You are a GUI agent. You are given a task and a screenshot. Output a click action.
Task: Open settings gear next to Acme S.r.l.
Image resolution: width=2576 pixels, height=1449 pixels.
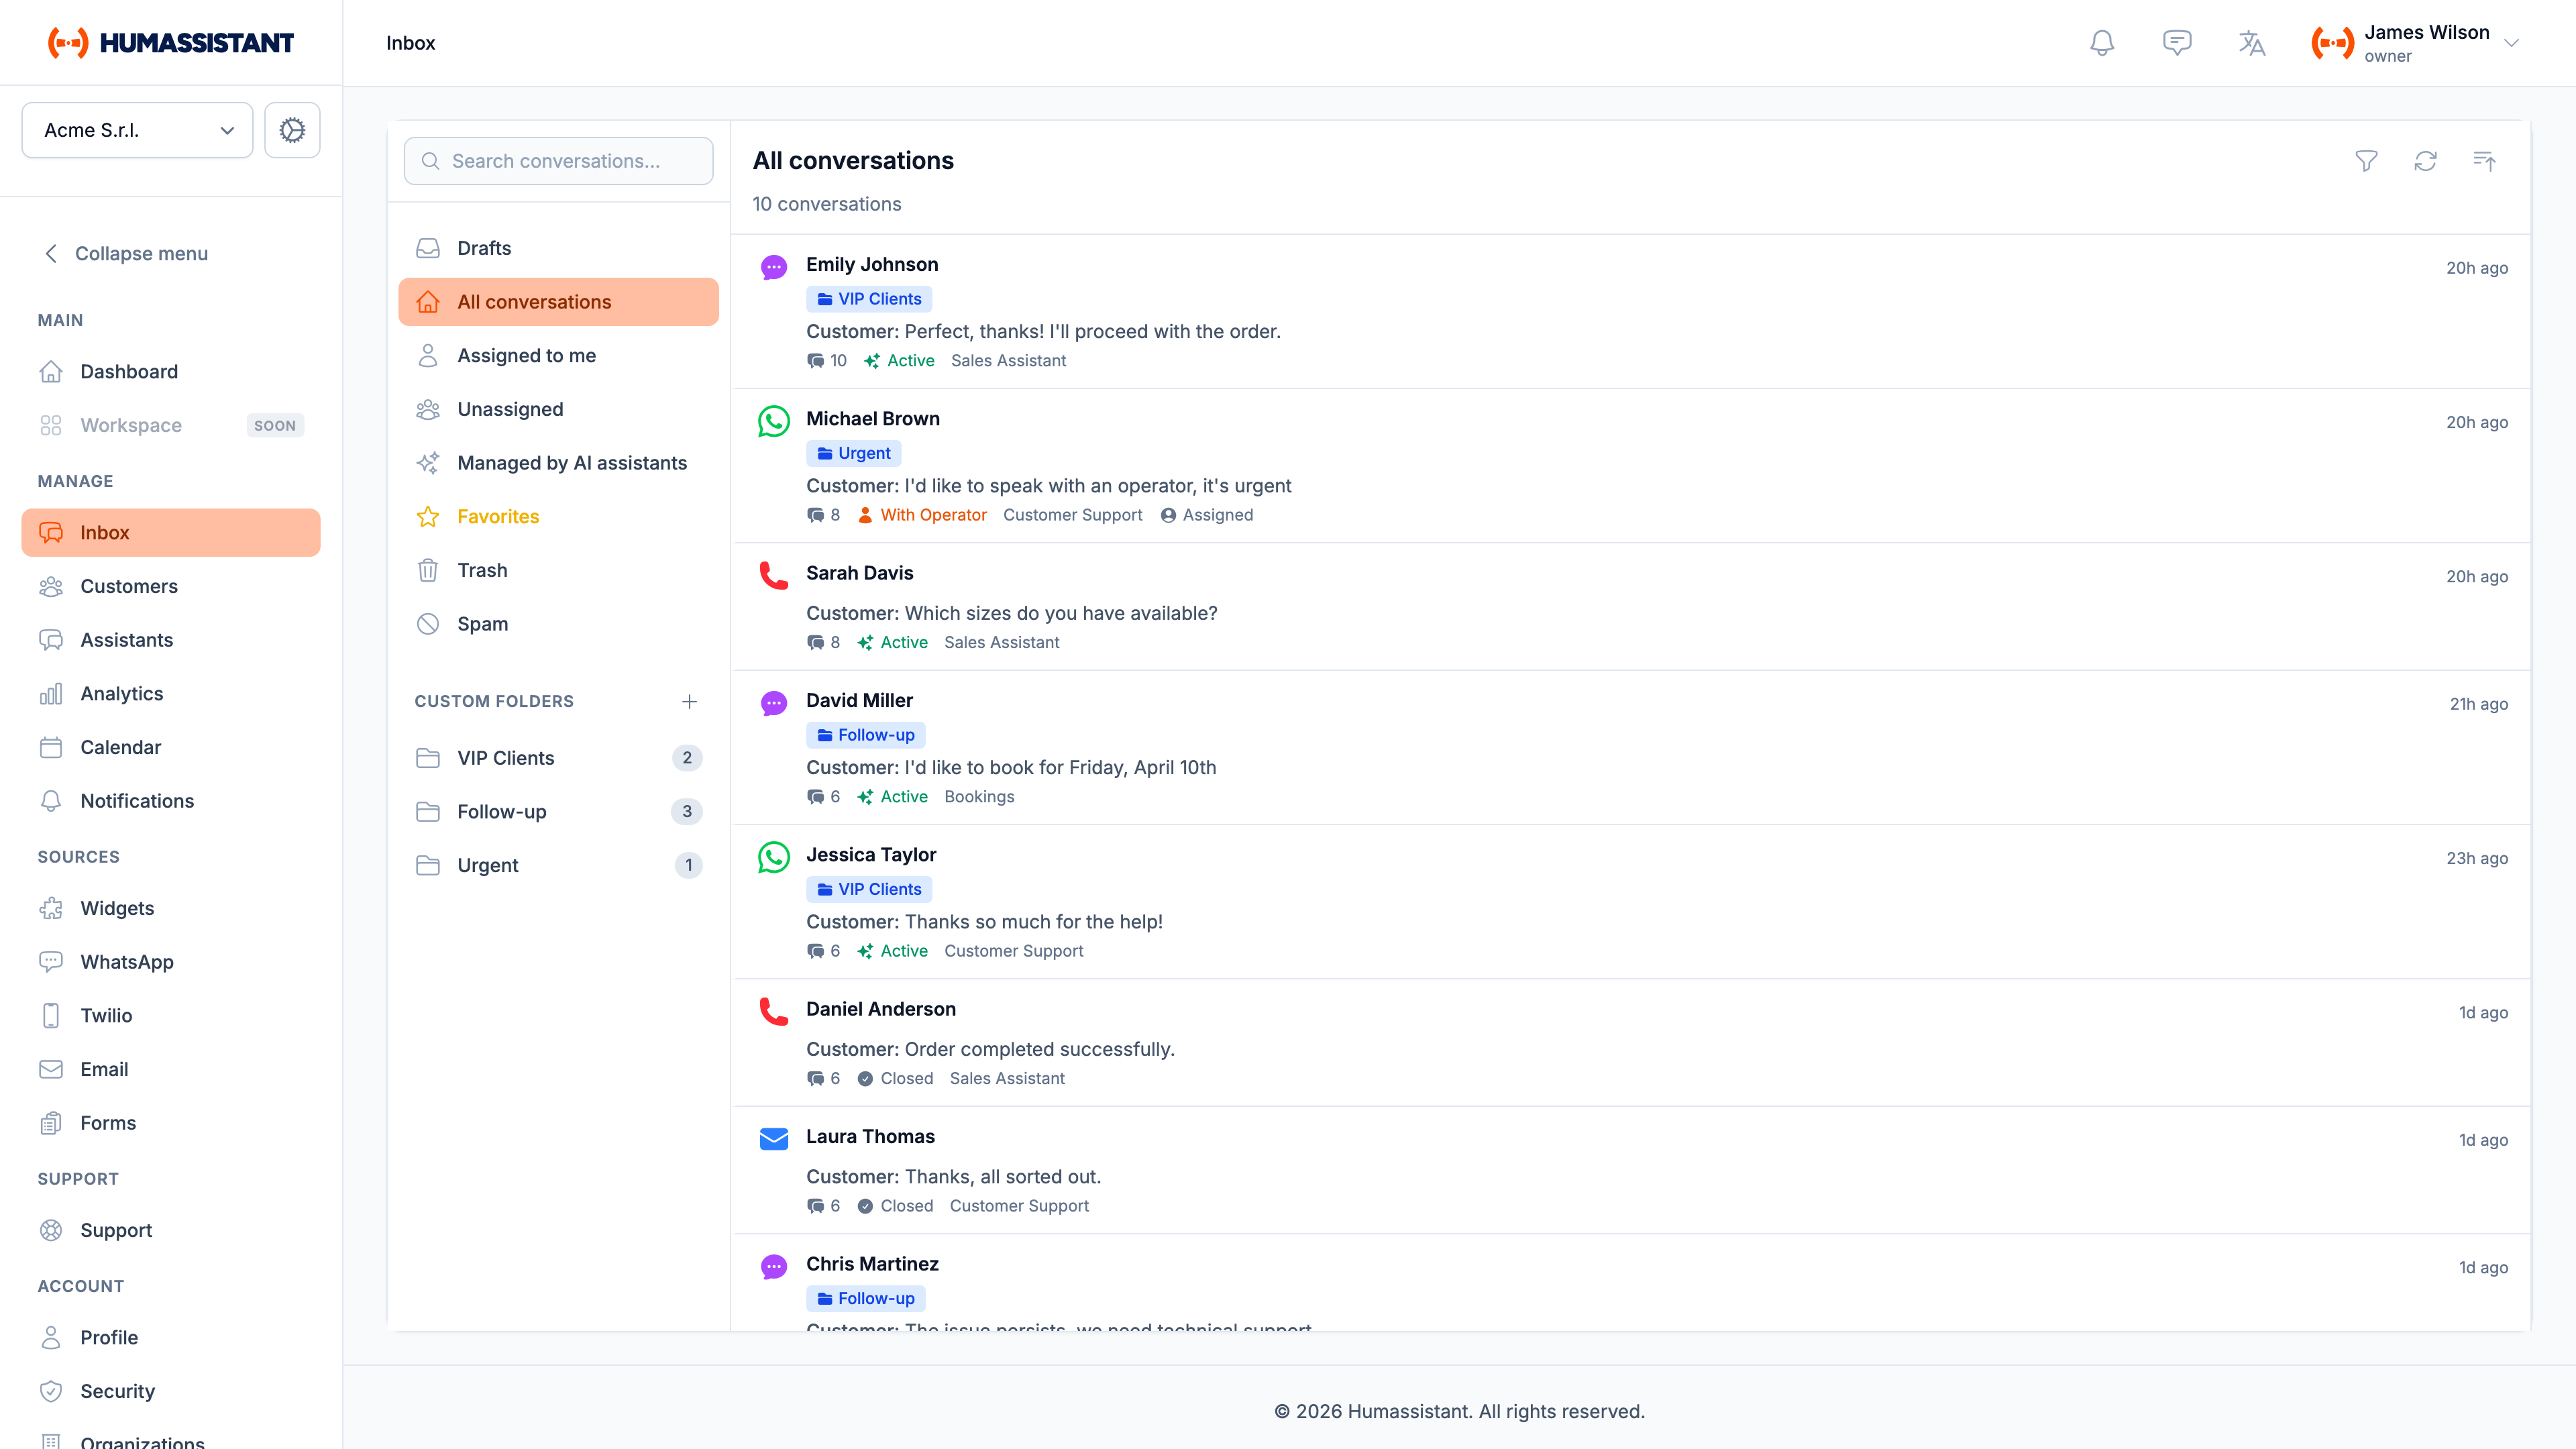(292, 130)
